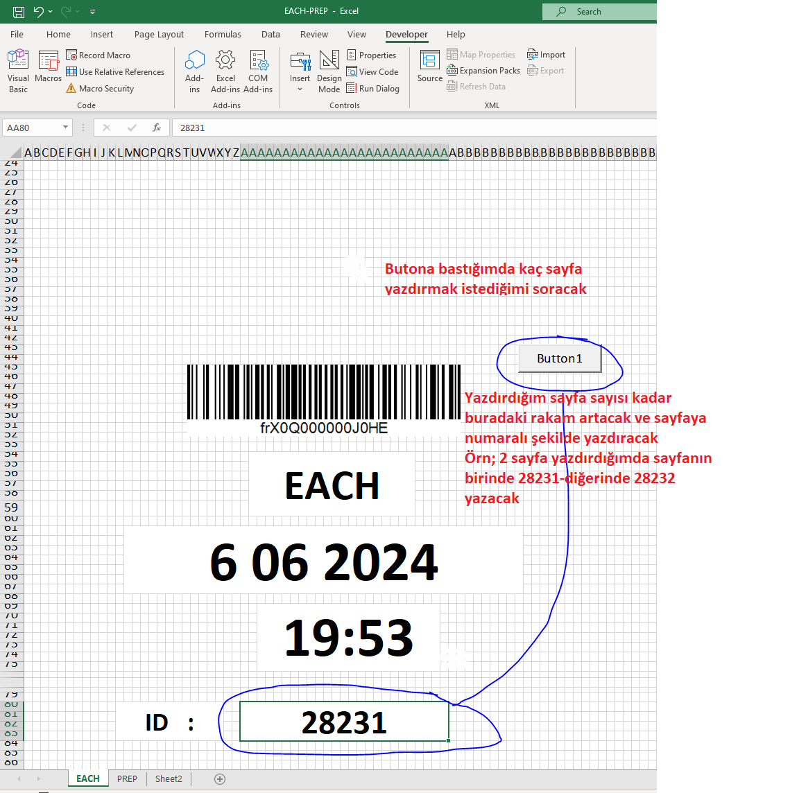The height and width of the screenshot is (793, 799).
Task: Click the View Code icon
Action: tap(352, 72)
